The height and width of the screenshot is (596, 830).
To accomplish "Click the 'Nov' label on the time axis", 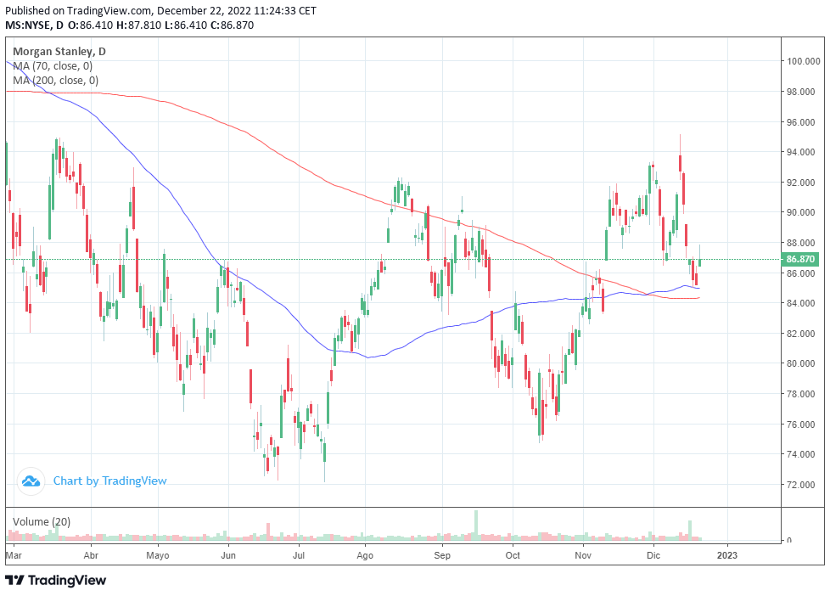I will [x=583, y=555].
